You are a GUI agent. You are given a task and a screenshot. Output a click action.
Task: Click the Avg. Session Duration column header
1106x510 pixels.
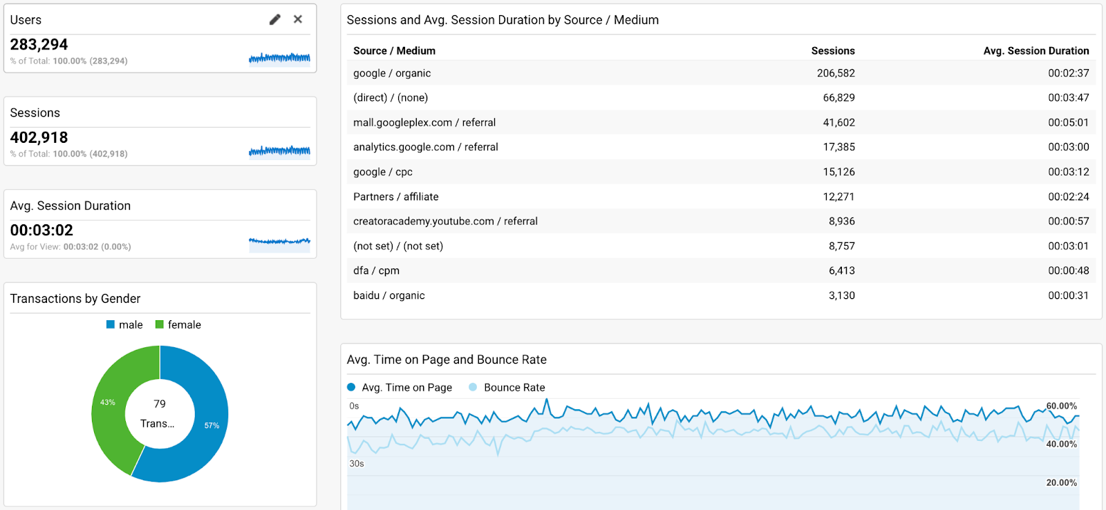pos(1035,50)
